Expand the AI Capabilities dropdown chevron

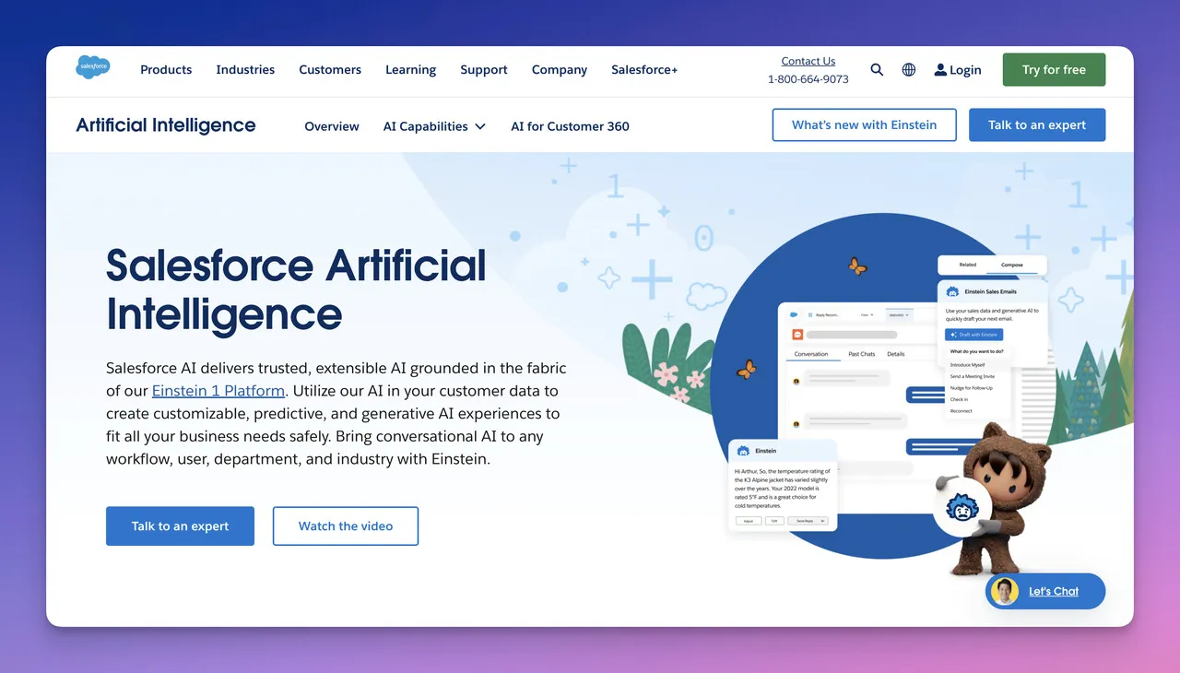point(480,126)
